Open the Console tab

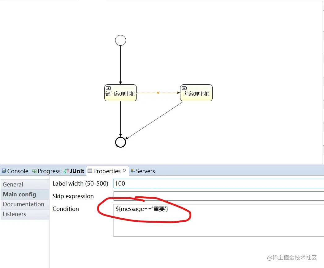(15, 171)
